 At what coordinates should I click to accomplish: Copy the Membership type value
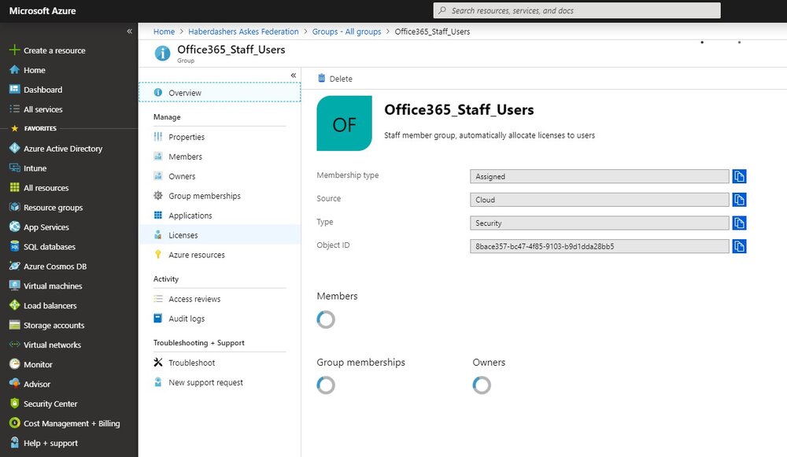[x=739, y=176]
